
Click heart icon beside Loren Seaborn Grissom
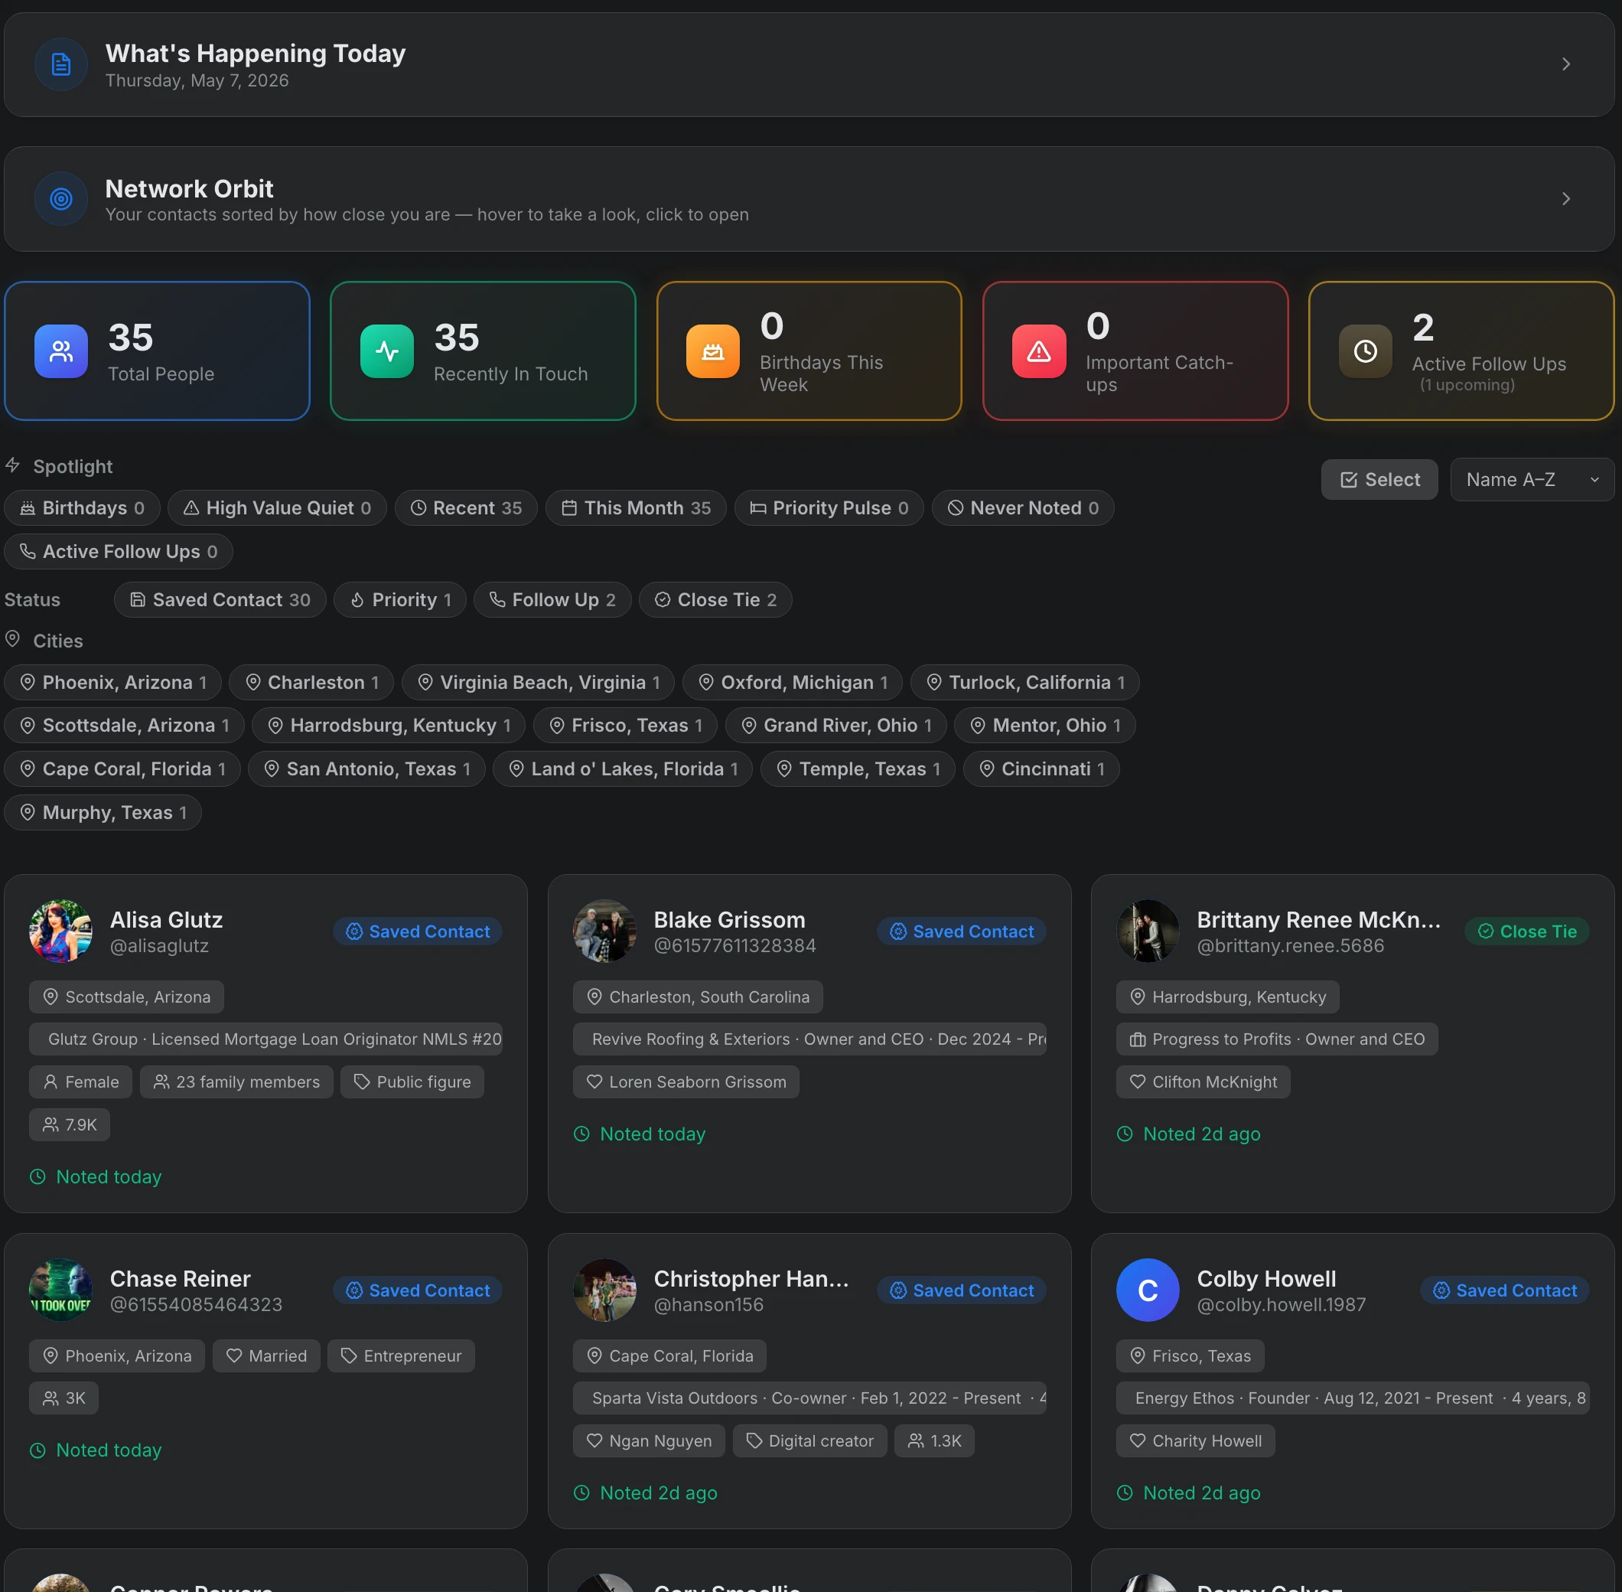[x=594, y=1082]
